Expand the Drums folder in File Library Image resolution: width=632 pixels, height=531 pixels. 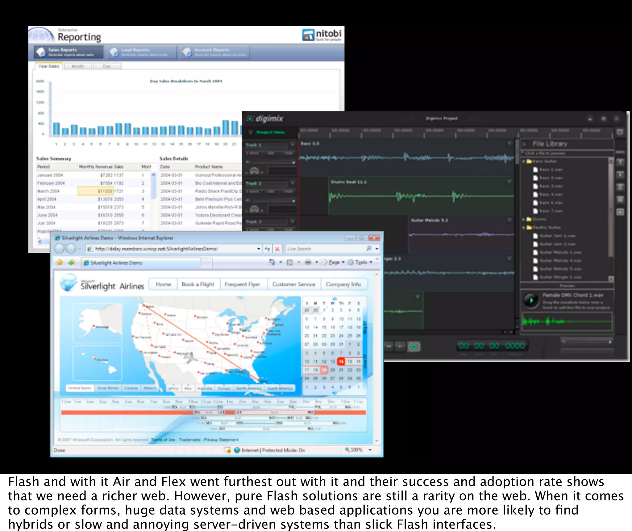coord(524,219)
